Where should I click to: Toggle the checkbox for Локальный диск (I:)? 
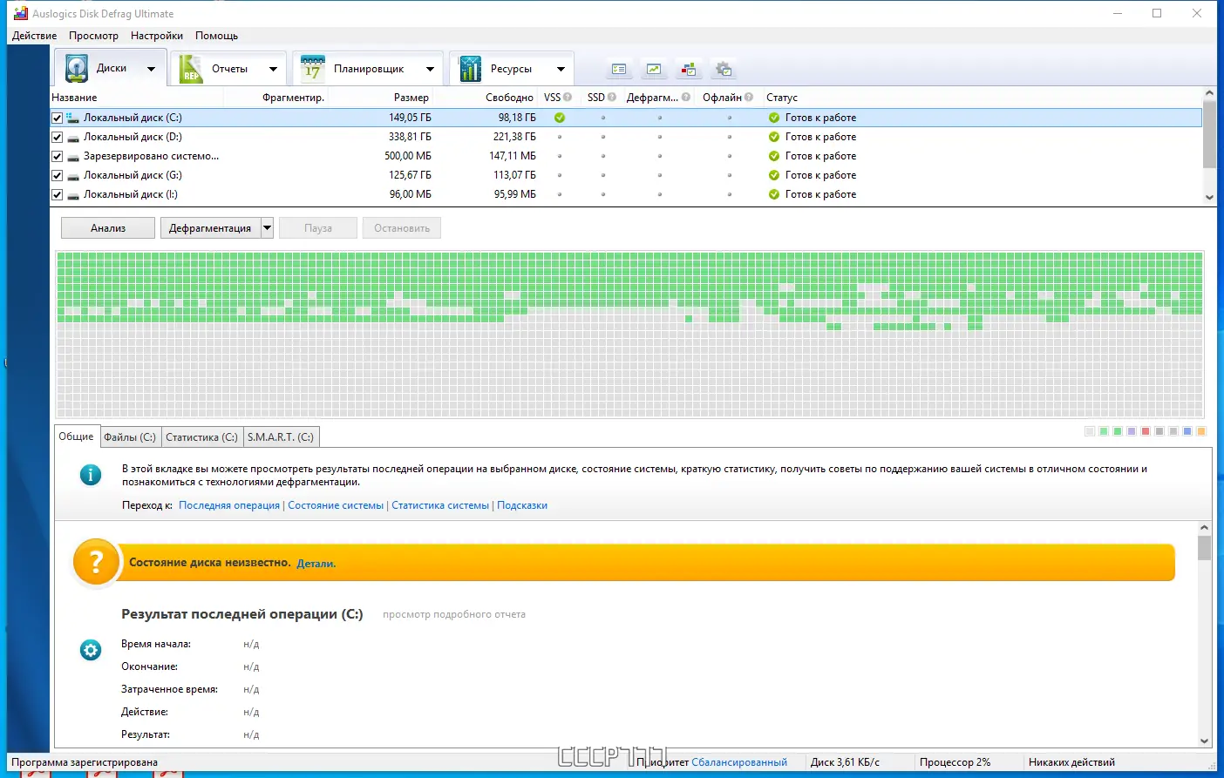(57, 193)
